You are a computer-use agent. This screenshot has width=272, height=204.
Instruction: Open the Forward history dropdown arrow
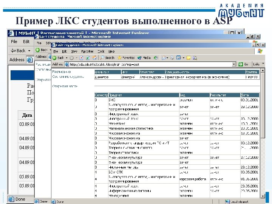tap(76, 58)
